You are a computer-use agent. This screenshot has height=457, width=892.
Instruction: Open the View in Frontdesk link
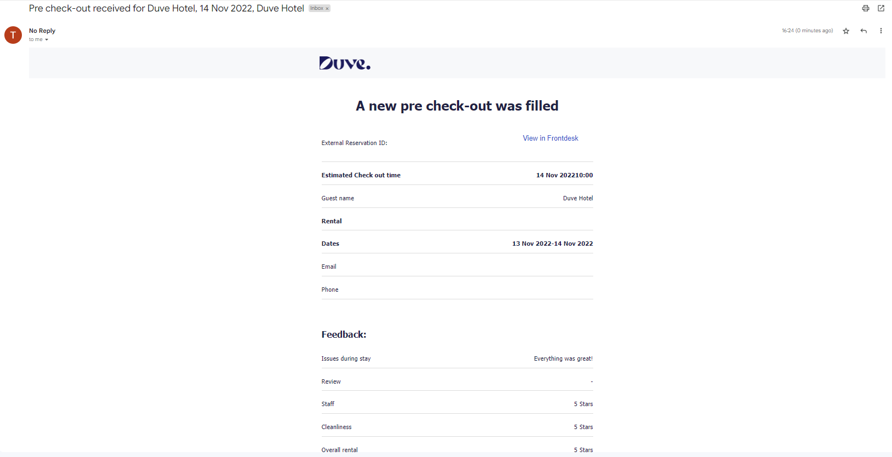tap(551, 138)
